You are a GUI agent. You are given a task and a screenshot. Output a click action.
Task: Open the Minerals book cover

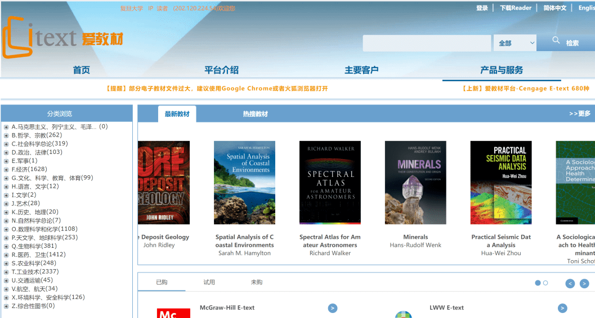415,183
